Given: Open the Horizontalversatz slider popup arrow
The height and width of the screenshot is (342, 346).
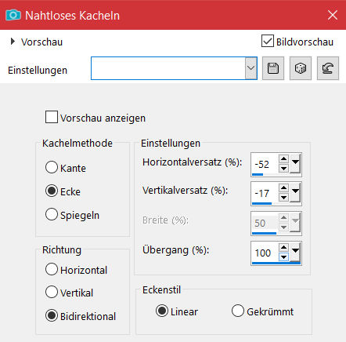Looking at the screenshot, I should (295, 163).
